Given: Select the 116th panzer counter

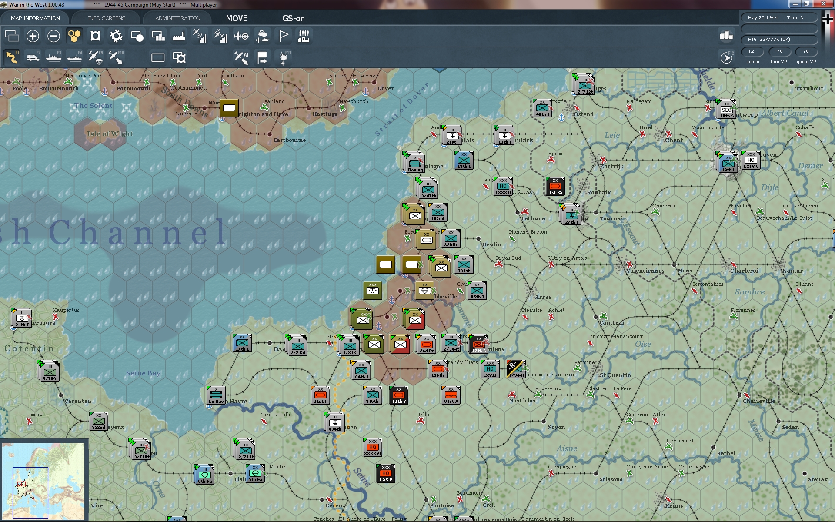Looking at the screenshot, I should click(x=438, y=369).
